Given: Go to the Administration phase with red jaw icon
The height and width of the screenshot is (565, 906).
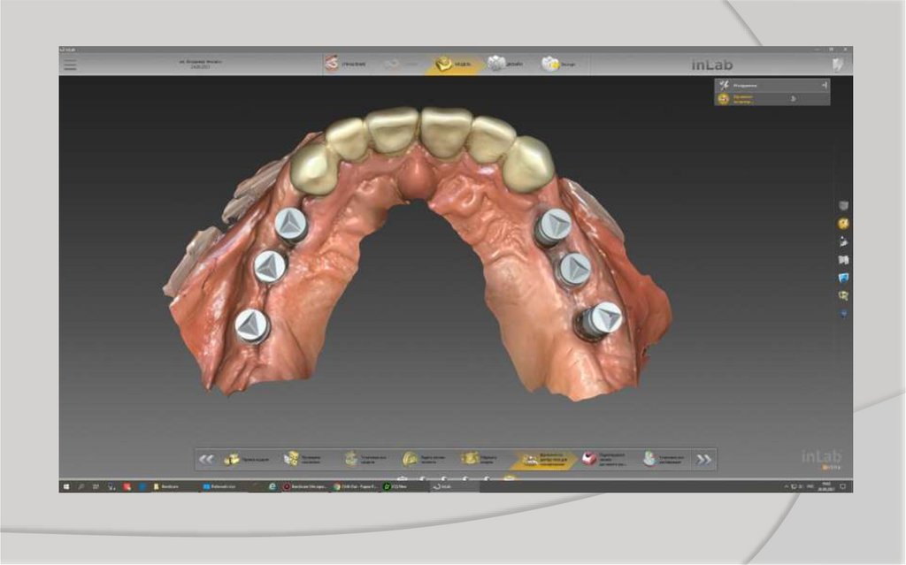Looking at the screenshot, I should (346, 64).
